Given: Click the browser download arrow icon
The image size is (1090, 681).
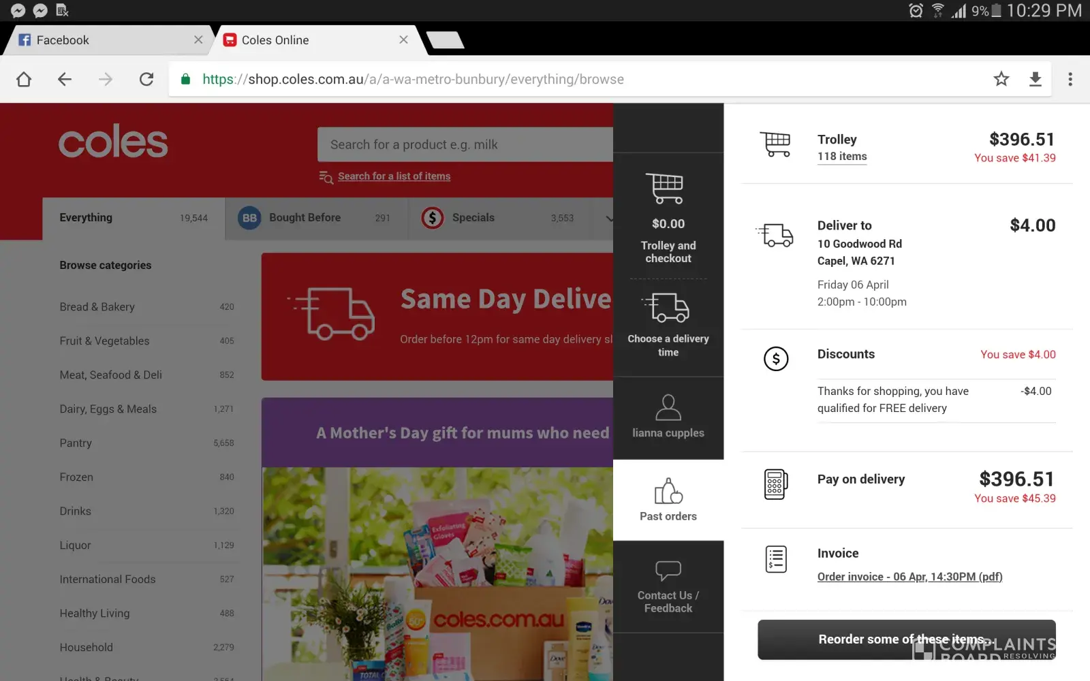Looking at the screenshot, I should [x=1035, y=79].
